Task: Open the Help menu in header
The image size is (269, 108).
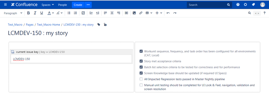Action: coord(238,5)
